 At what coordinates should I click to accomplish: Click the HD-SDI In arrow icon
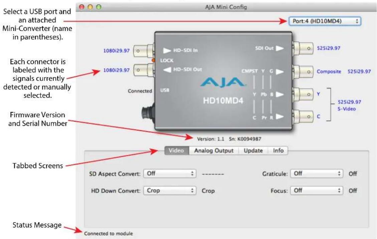click(167, 50)
